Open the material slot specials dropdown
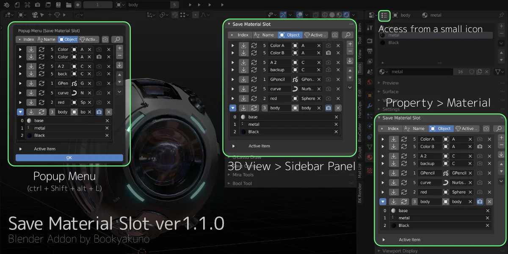The width and height of the screenshot is (508, 254). [502, 44]
